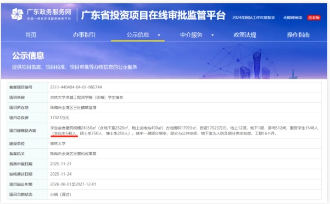Click location value 珠海市金湾区三灶镇草堂湾
The width and height of the screenshot is (330, 204).
73,108
